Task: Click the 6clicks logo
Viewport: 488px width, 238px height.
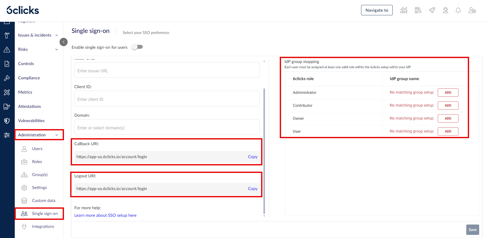Action: click(23, 10)
